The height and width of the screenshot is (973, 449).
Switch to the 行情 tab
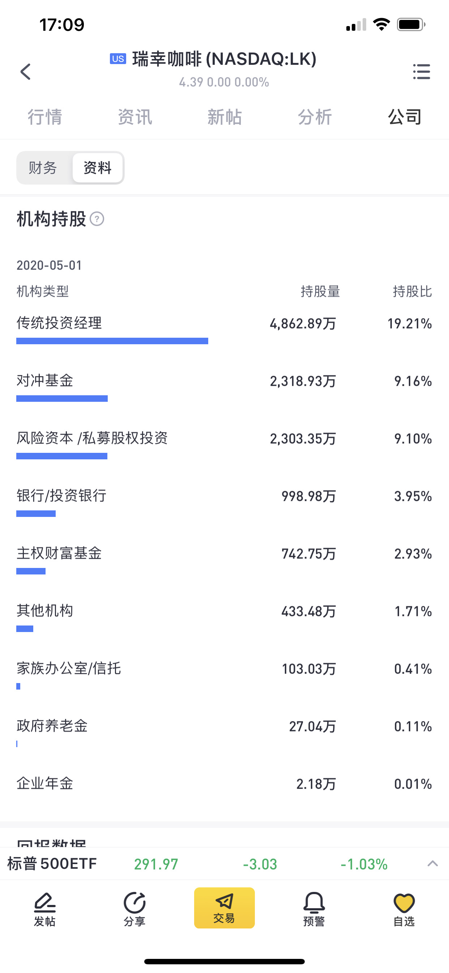[45, 117]
